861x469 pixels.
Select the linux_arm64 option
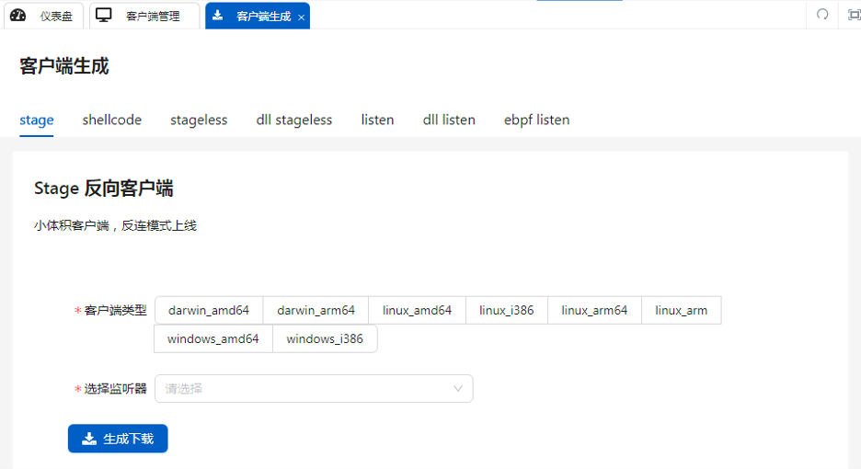[x=594, y=310]
